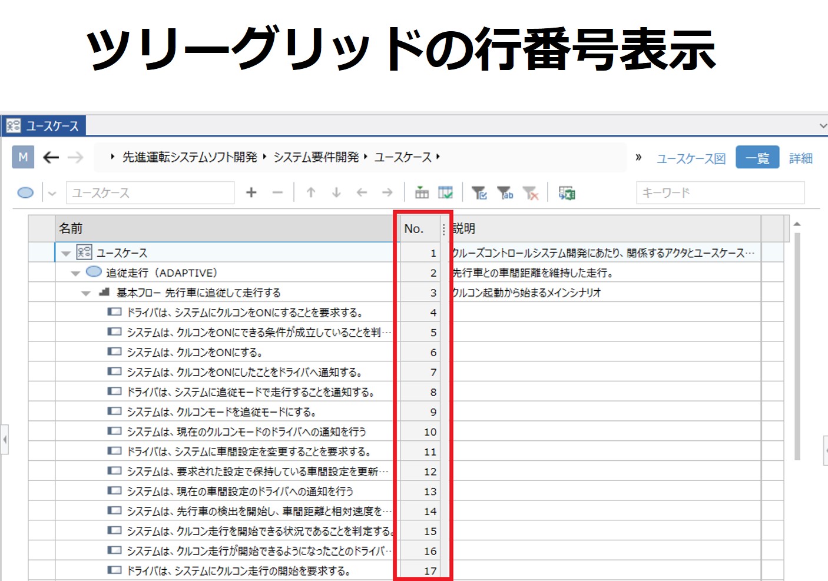The height and width of the screenshot is (581, 828).
Task: Focus the ユースケース name input field
Action: click(x=150, y=192)
